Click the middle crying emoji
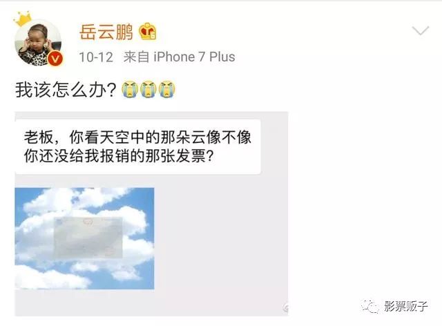 coord(148,89)
